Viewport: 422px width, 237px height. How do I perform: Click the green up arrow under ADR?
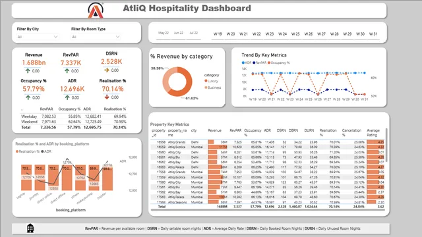67,97
